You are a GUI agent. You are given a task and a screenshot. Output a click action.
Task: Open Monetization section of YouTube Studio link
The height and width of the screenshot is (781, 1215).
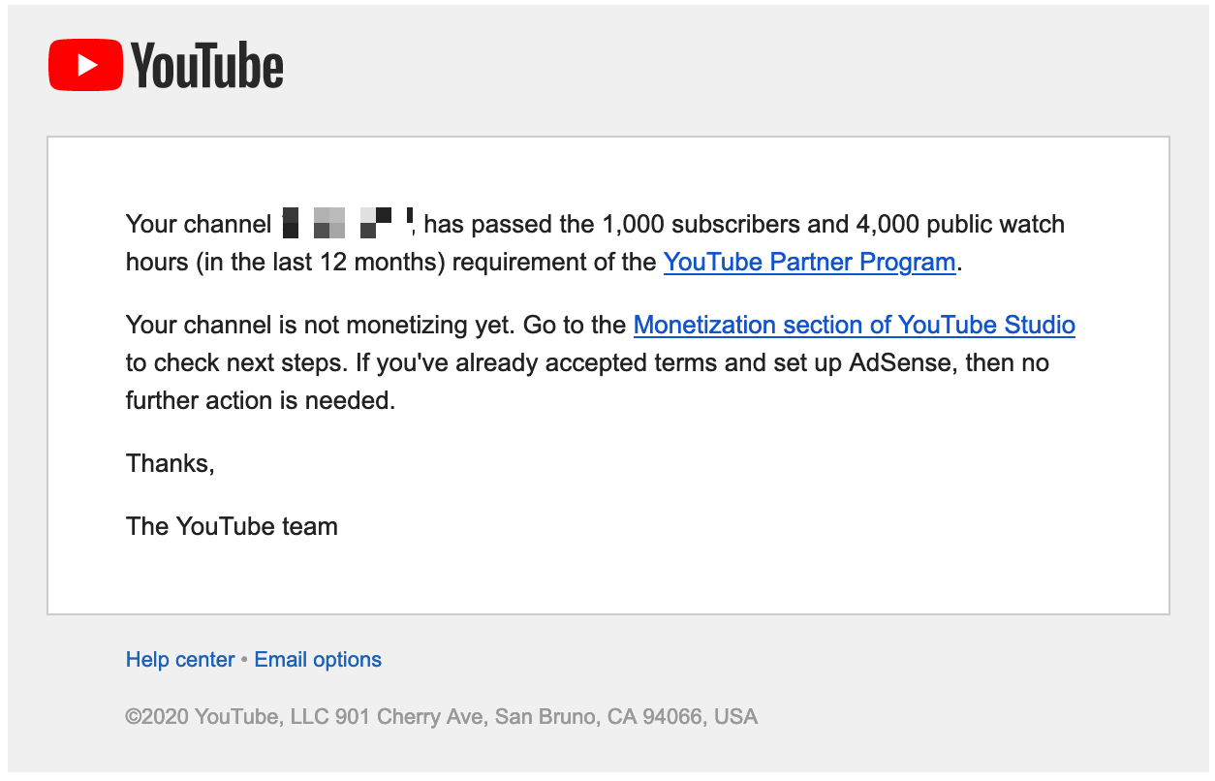(854, 325)
